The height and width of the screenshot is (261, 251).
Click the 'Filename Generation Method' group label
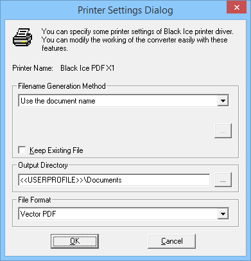[62, 86]
